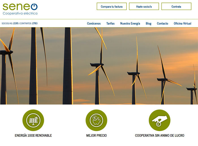Click the Hazte socio/a button

click(x=144, y=6)
